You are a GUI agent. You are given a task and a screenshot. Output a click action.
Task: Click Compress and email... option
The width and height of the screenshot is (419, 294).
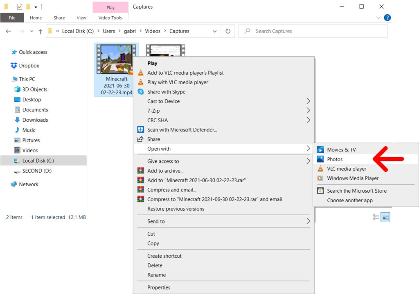coord(224,190)
